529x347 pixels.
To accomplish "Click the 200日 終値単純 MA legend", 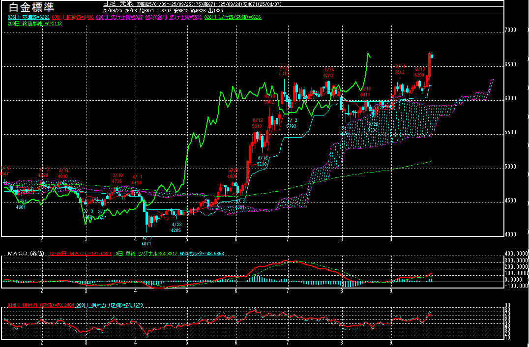I will click(x=35, y=24).
